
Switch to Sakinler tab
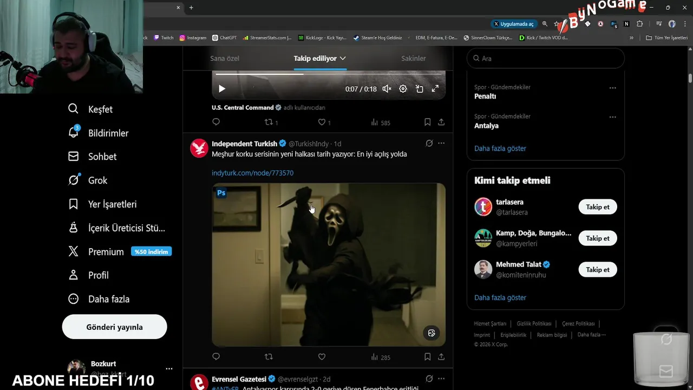[x=414, y=58]
